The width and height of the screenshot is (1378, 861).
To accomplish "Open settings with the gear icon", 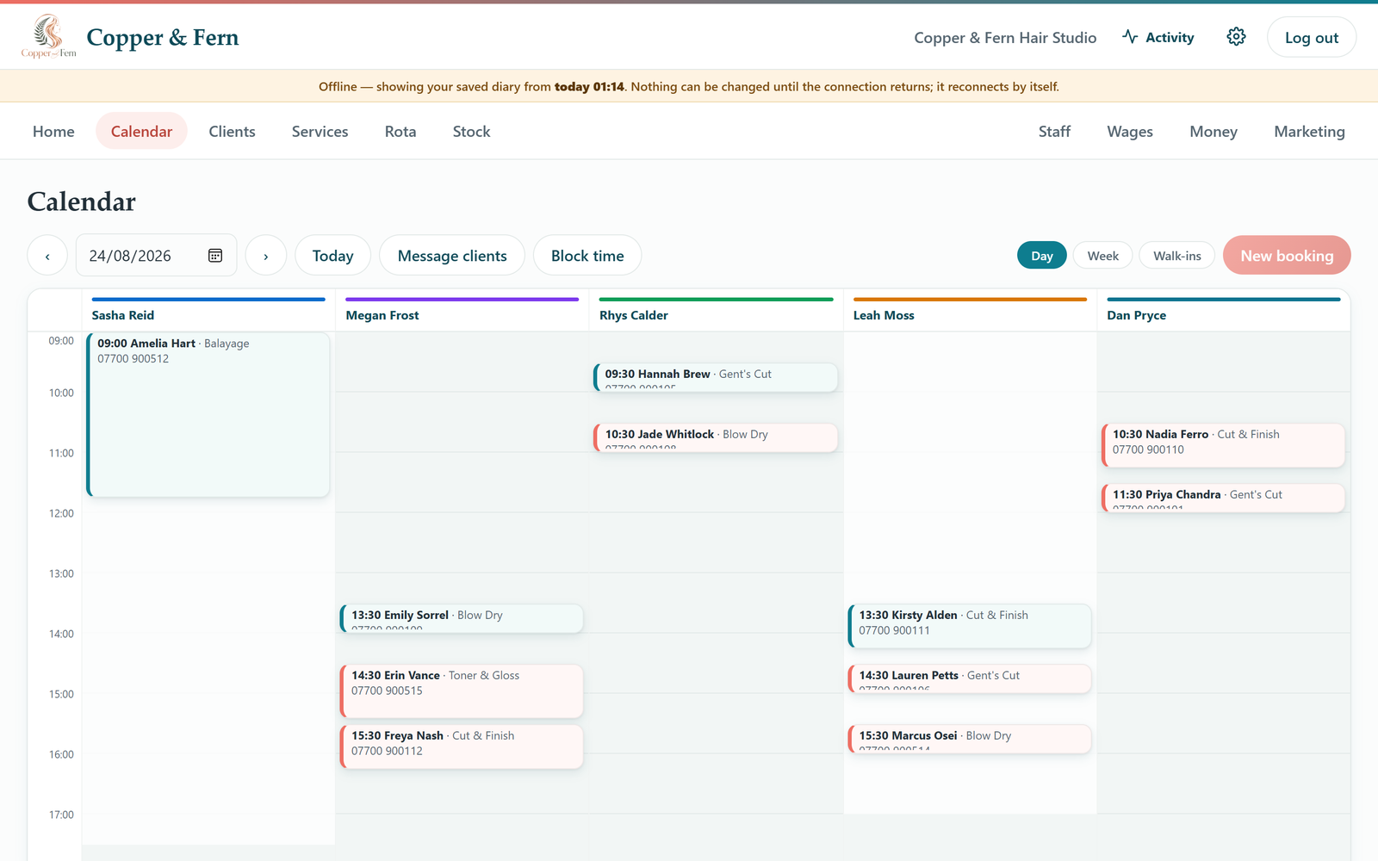I will 1236,36.
